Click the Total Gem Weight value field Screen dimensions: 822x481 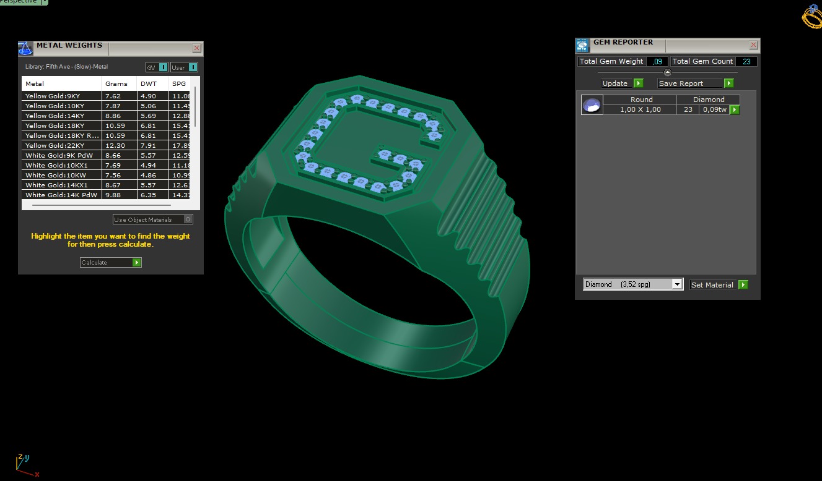pos(657,61)
